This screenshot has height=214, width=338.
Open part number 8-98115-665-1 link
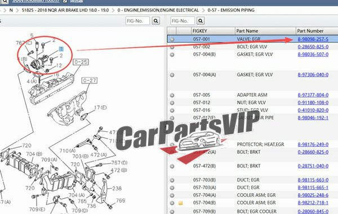pyautogui.click(x=313, y=188)
